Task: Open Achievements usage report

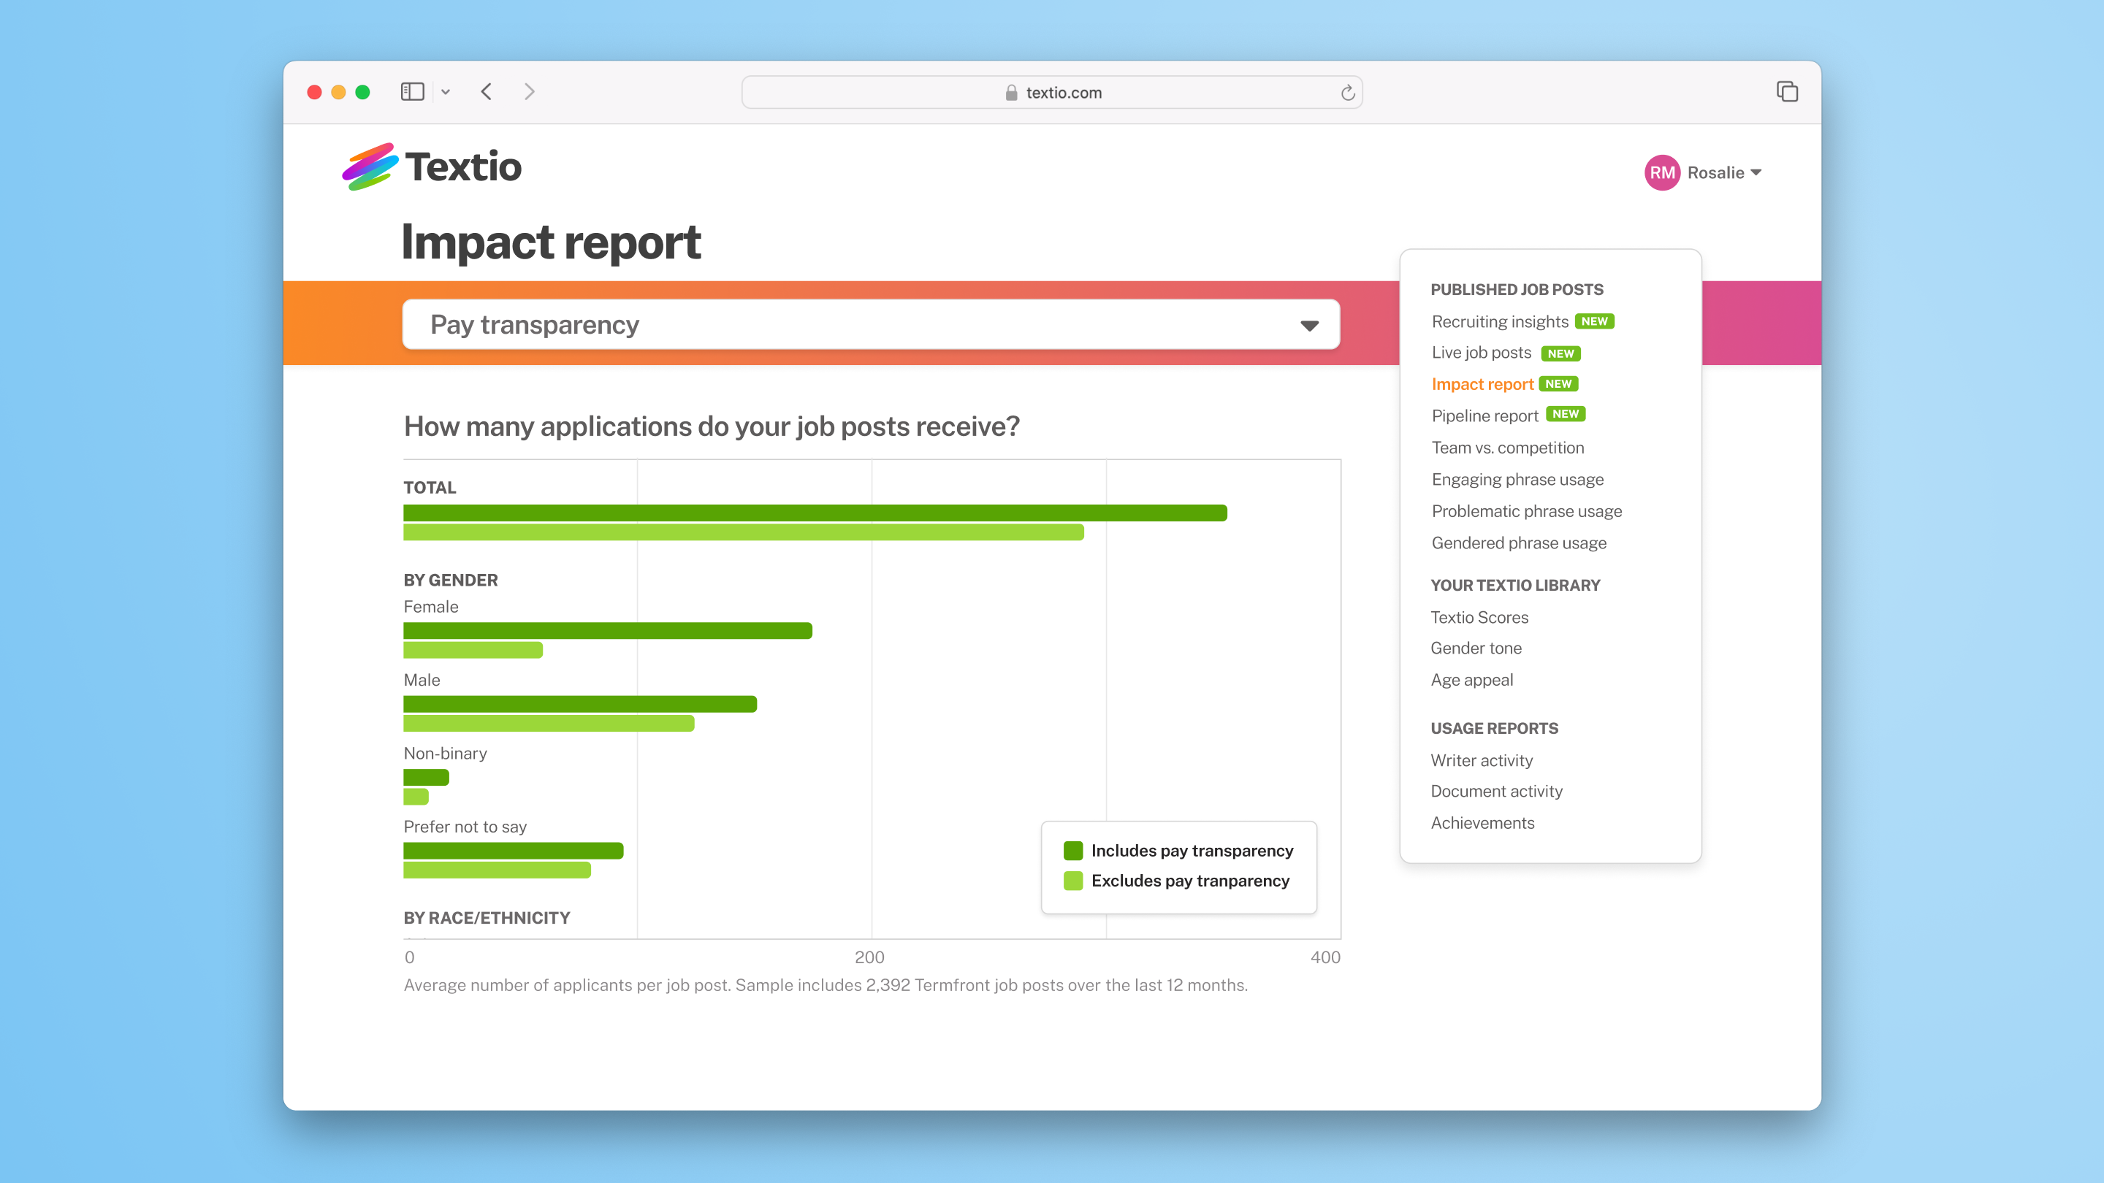Action: tap(1482, 822)
